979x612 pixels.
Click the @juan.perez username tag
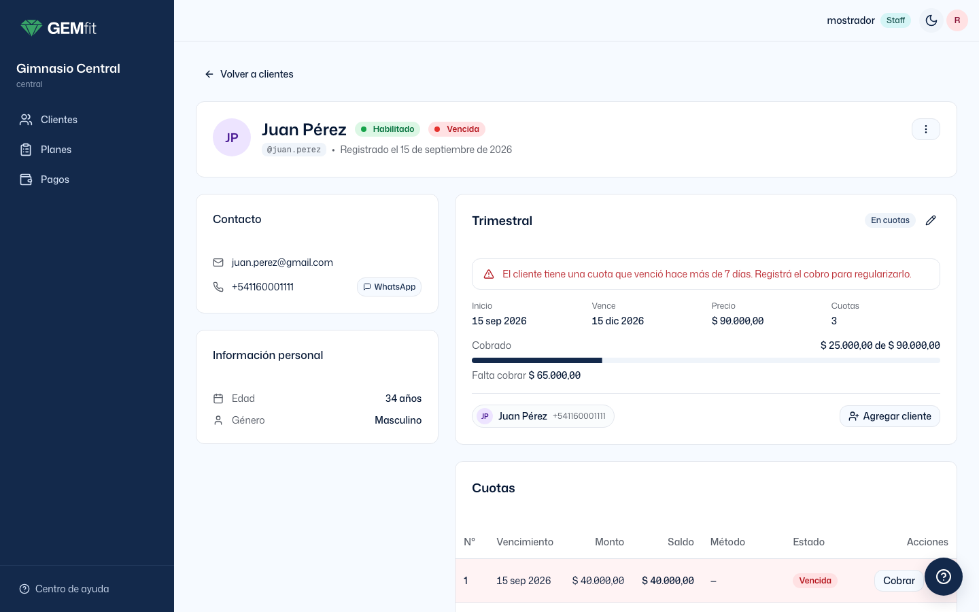pos(294,150)
